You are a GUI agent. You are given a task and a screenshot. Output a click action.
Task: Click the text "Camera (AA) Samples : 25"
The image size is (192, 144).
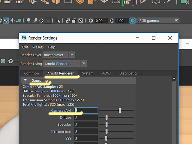(43, 87)
